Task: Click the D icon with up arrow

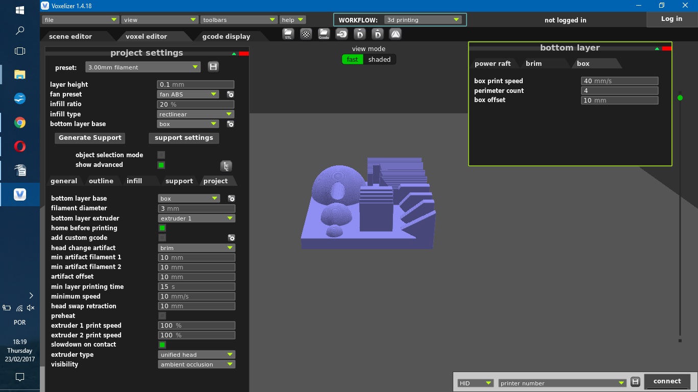Action: coord(378,34)
